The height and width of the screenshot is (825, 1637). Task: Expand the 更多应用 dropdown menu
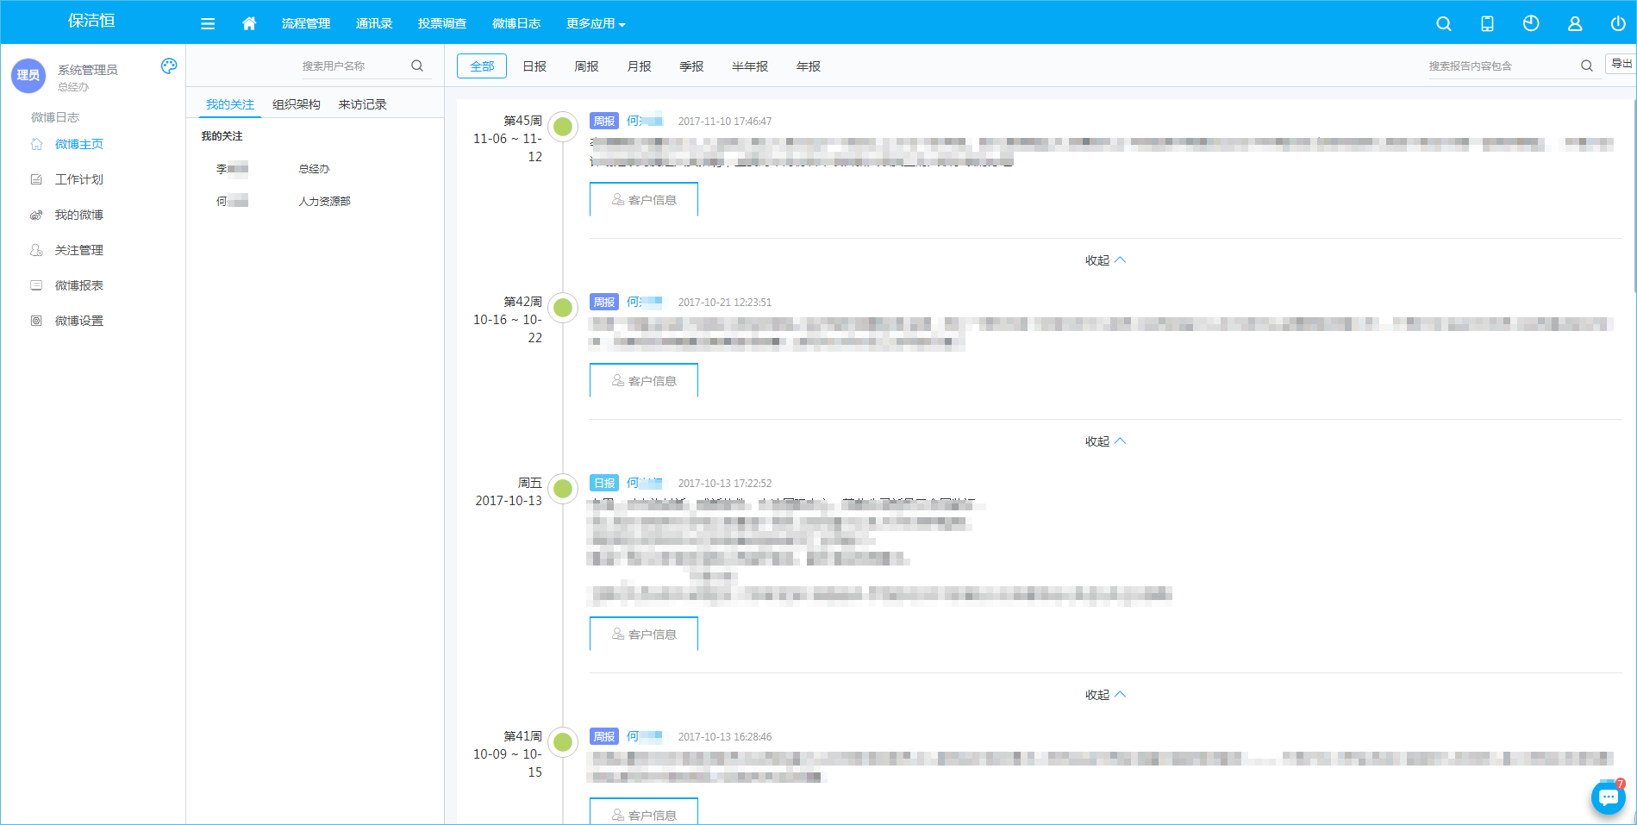[595, 24]
